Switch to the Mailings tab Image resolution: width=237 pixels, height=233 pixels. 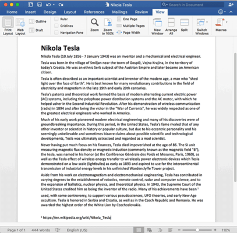119,12
